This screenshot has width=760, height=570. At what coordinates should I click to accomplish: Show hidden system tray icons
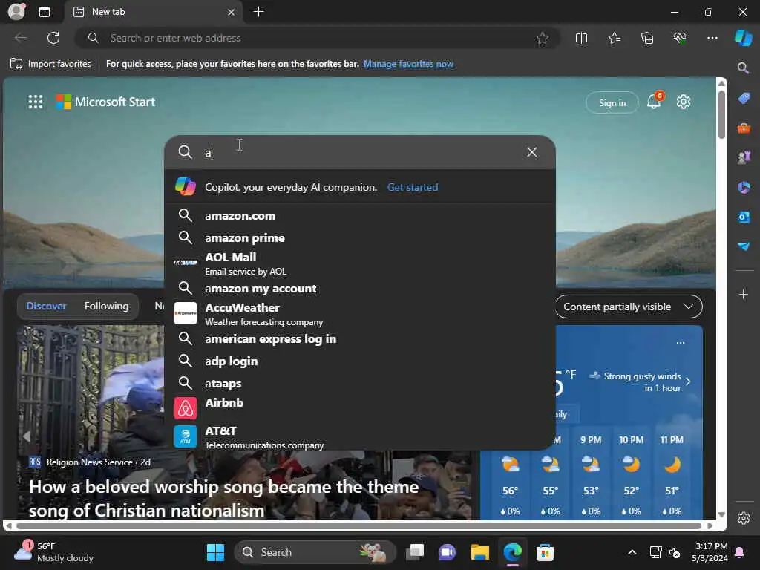(632, 552)
